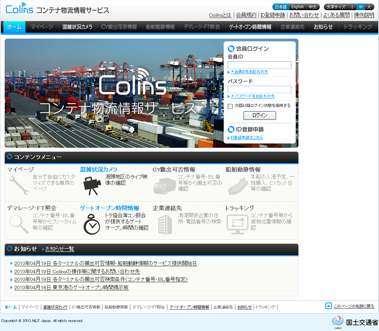Viewport: 379px width, 331px height.
Task: Open the ID登録申請はこちら link
Action: pos(247,138)
